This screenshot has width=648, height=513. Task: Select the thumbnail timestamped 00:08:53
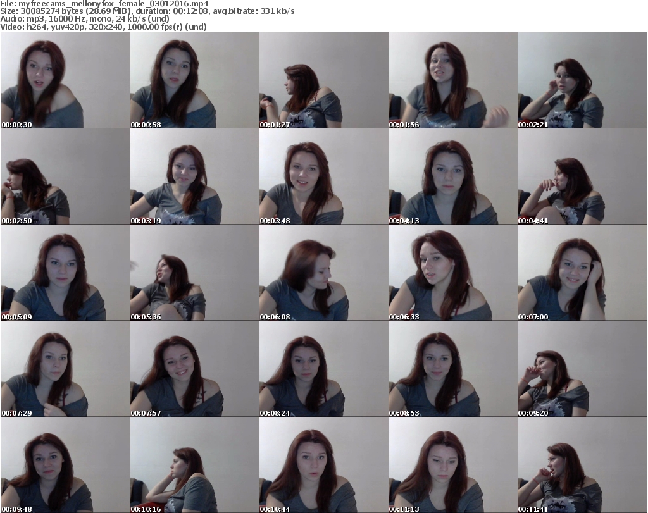click(452, 369)
